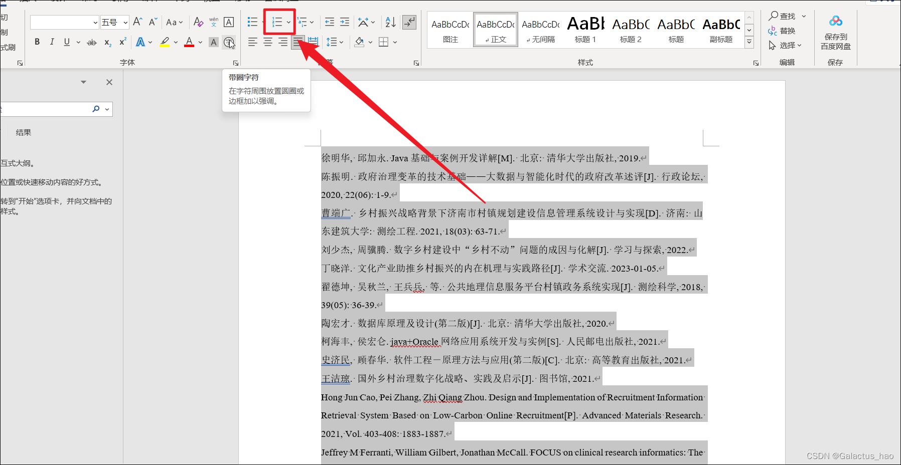The image size is (901, 465).
Task: Click the Replace (替换) icon
Action: click(773, 31)
